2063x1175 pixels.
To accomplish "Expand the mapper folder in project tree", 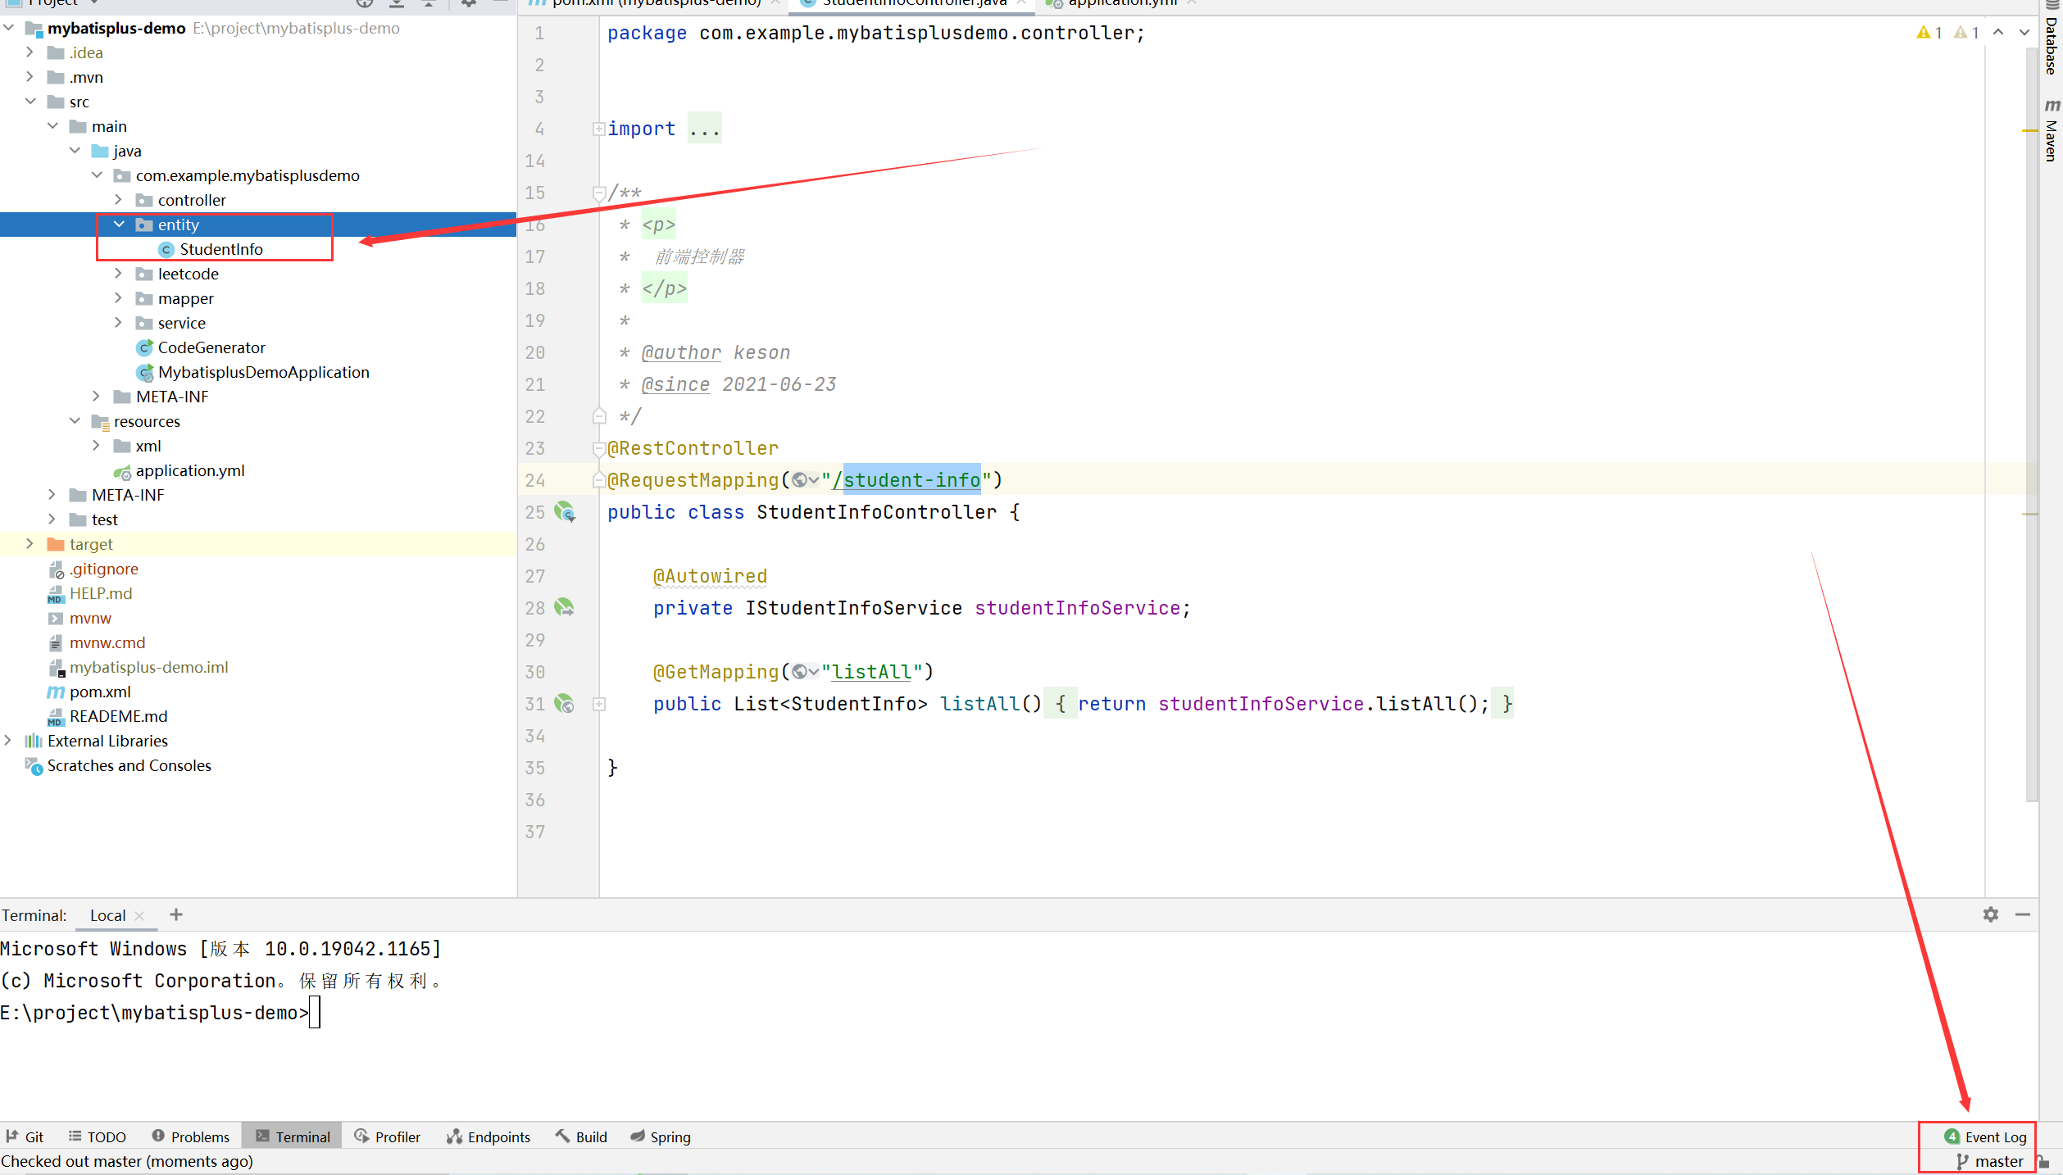I will click(x=117, y=297).
